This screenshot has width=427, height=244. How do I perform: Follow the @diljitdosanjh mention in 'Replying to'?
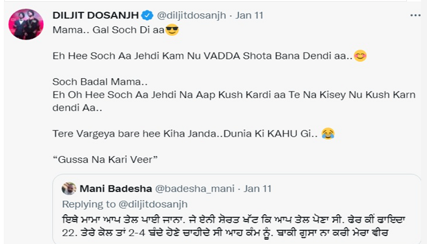152,204
